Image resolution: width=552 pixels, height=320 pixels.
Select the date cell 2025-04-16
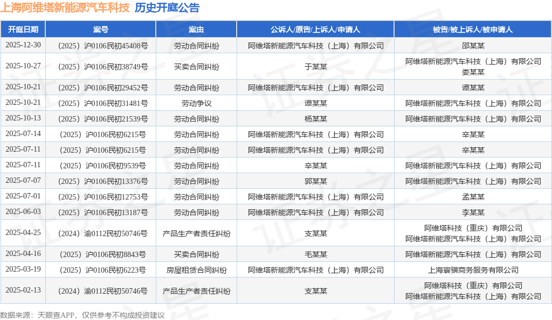[23, 254]
